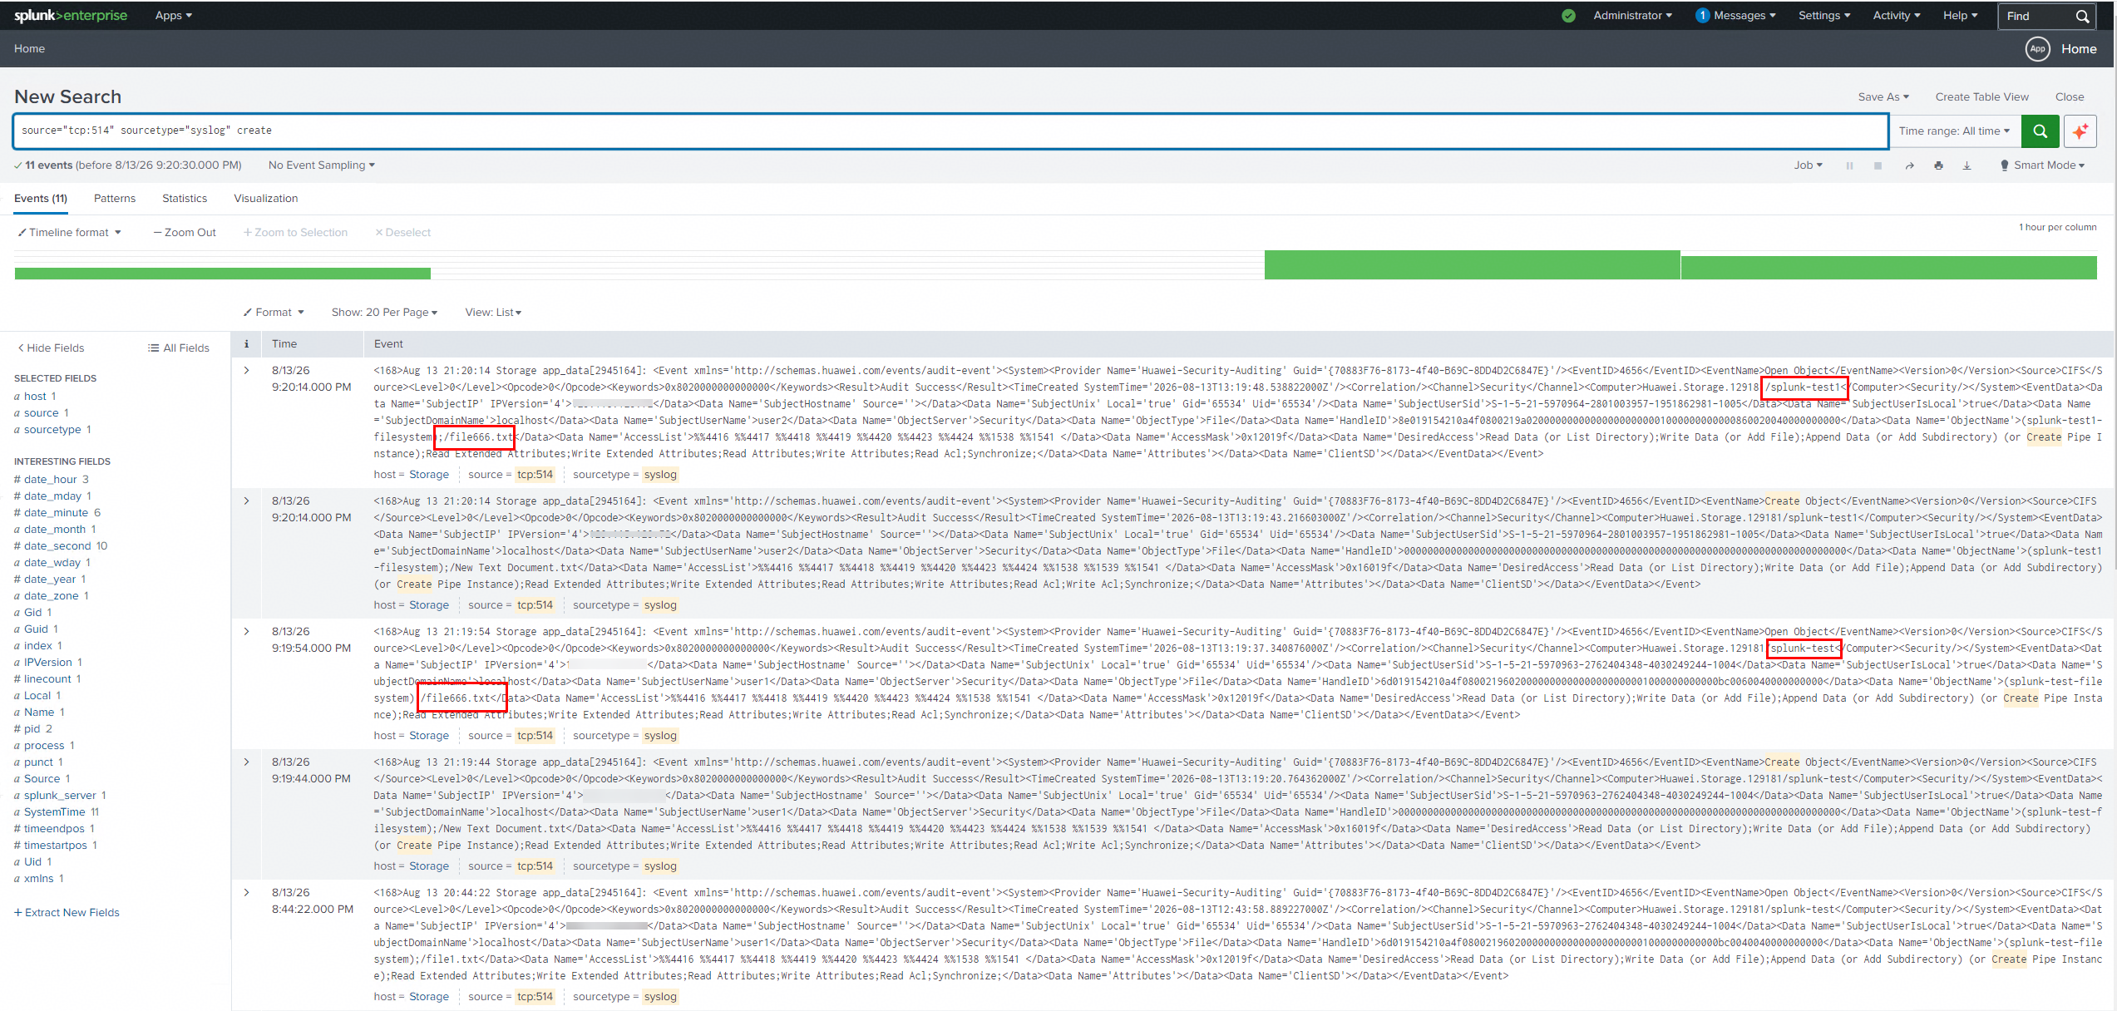This screenshot has height=1011, width=2117.
Task: Switch to the Statistics tab
Action: pyautogui.click(x=185, y=199)
